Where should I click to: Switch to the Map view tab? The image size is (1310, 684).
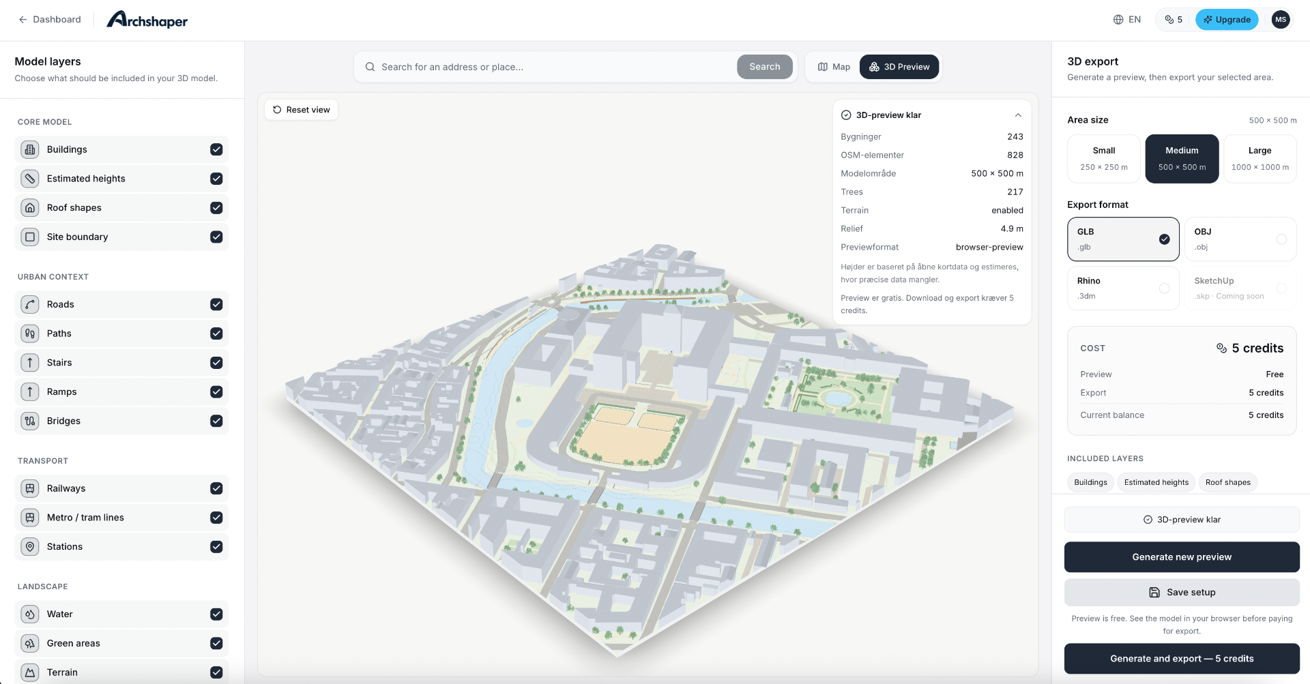pyautogui.click(x=834, y=67)
